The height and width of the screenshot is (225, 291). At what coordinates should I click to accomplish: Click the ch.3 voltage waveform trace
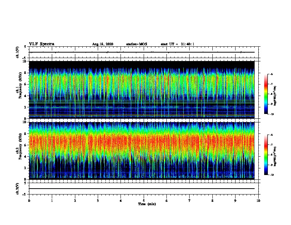pos(142,189)
